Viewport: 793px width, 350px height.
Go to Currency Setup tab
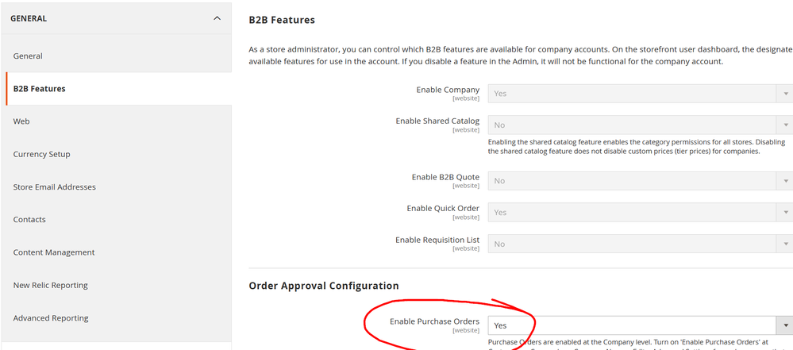(x=41, y=154)
